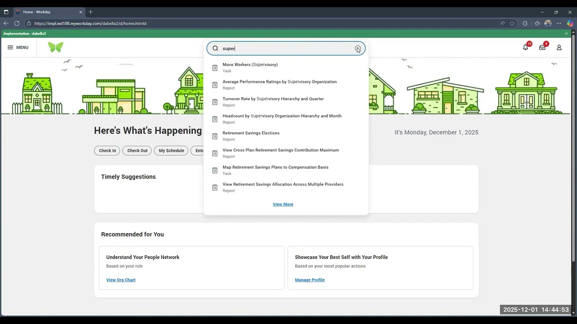Open the View Org Chart link
Screen dimensions: 577x324
pos(121,280)
